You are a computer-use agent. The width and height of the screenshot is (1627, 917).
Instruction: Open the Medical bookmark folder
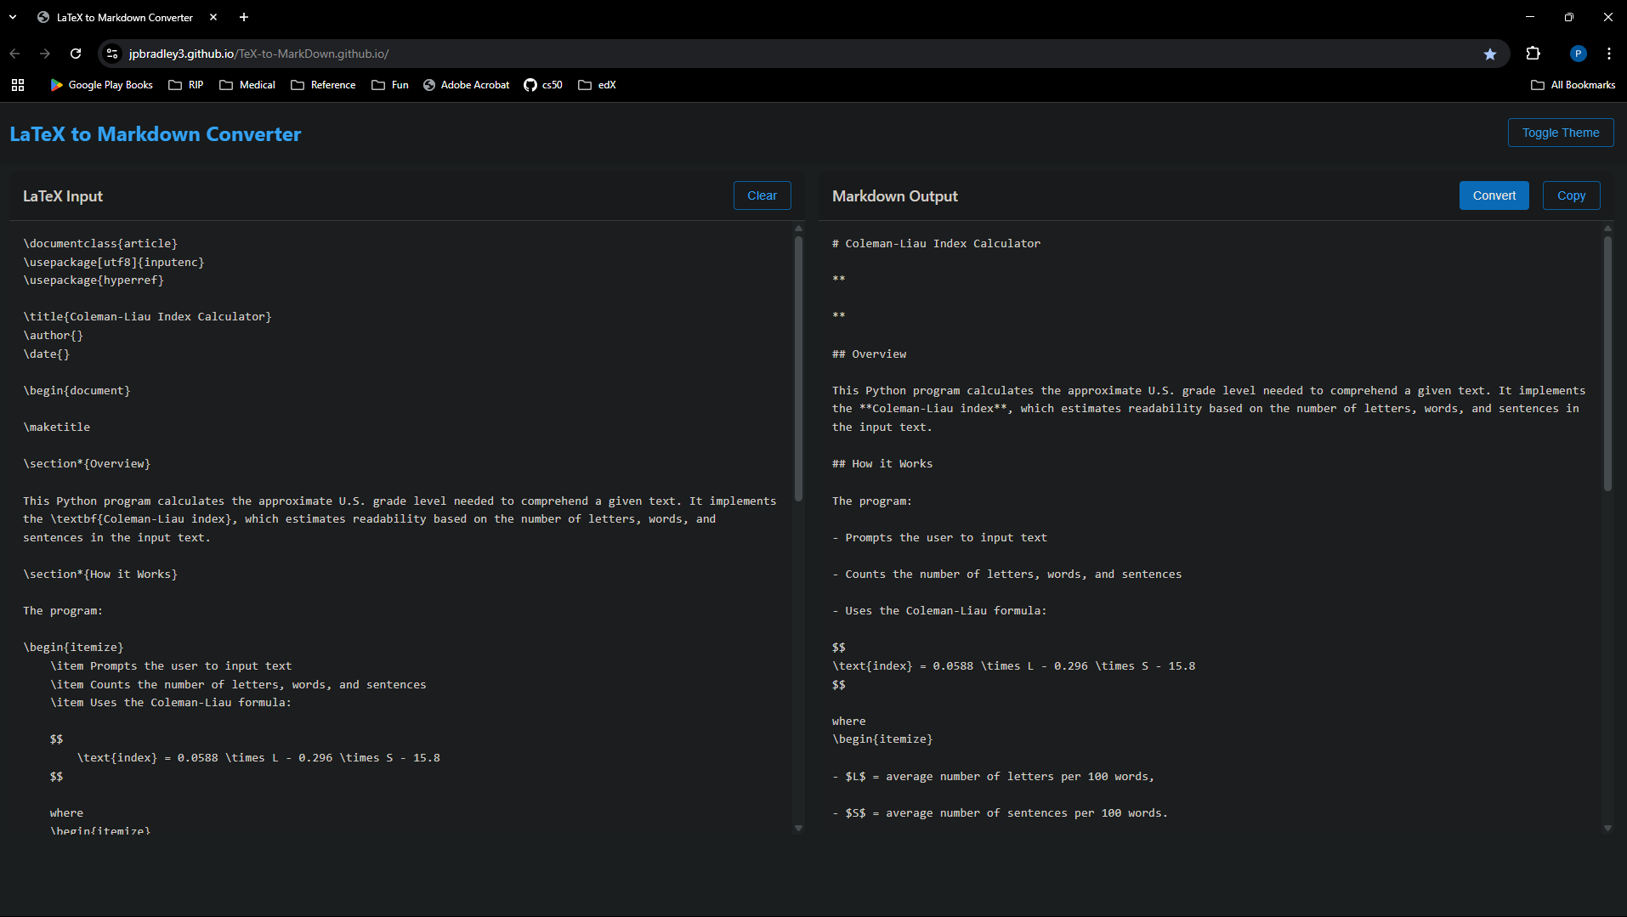tap(247, 85)
